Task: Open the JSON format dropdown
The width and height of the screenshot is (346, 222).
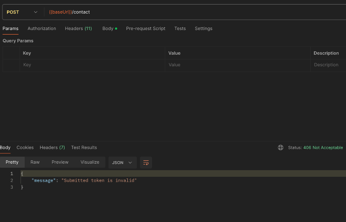Action: point(122,163)
